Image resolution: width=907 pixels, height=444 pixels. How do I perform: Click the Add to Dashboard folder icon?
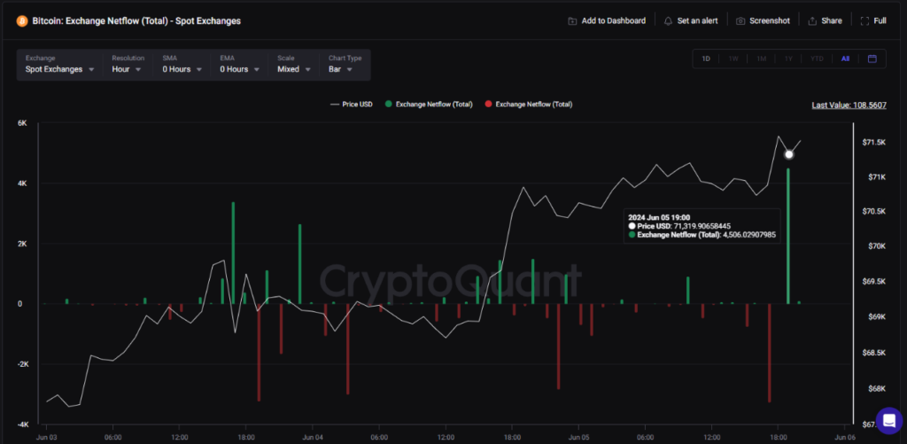click(x=572, y=21)
